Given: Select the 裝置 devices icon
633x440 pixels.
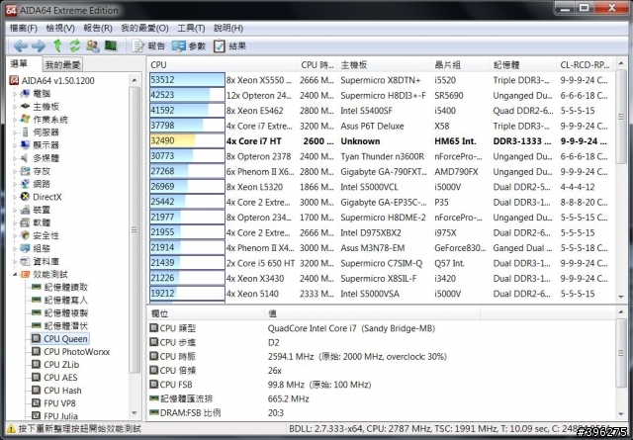Looking at the screenshot, I should 25,210.
